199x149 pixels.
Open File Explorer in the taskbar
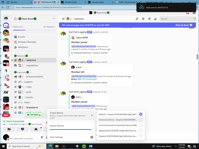click(57, 146)
